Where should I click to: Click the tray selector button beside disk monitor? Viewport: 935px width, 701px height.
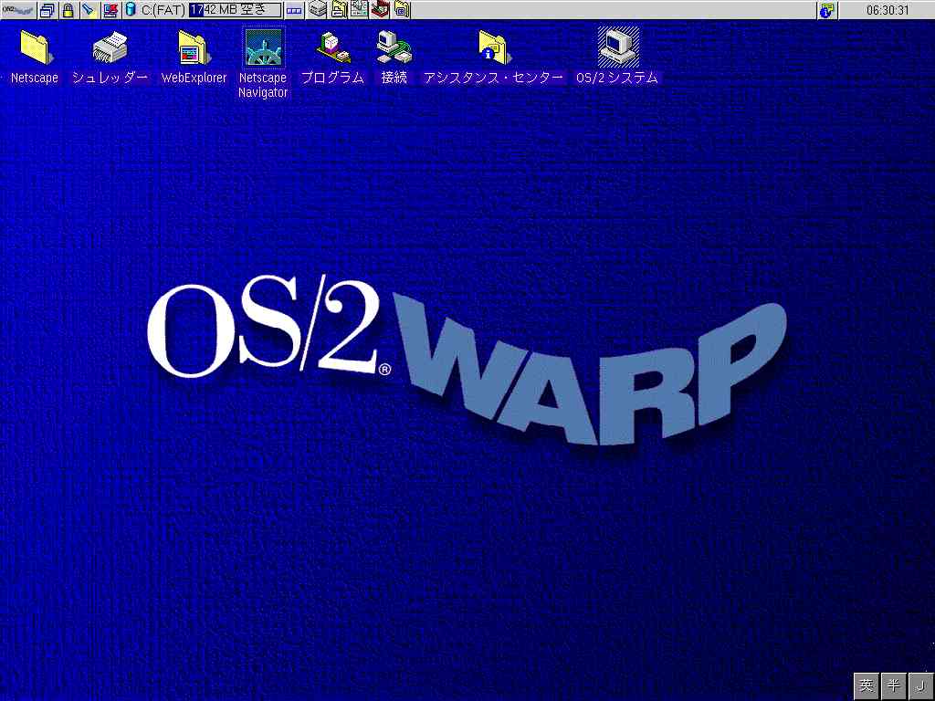tap(294, 10)
